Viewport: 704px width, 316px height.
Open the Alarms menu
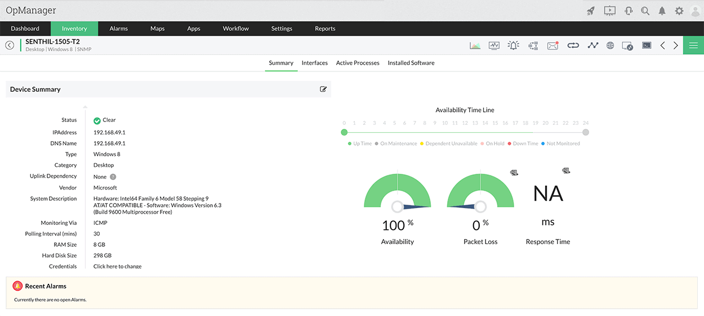point(119,29)
